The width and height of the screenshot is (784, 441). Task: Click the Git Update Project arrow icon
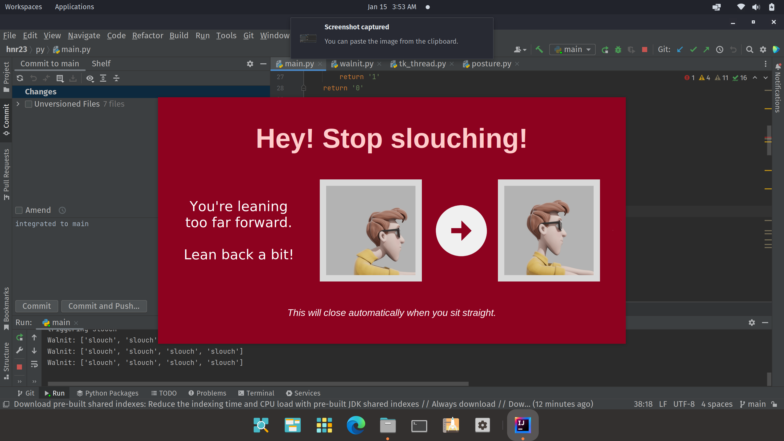[680, 50]
